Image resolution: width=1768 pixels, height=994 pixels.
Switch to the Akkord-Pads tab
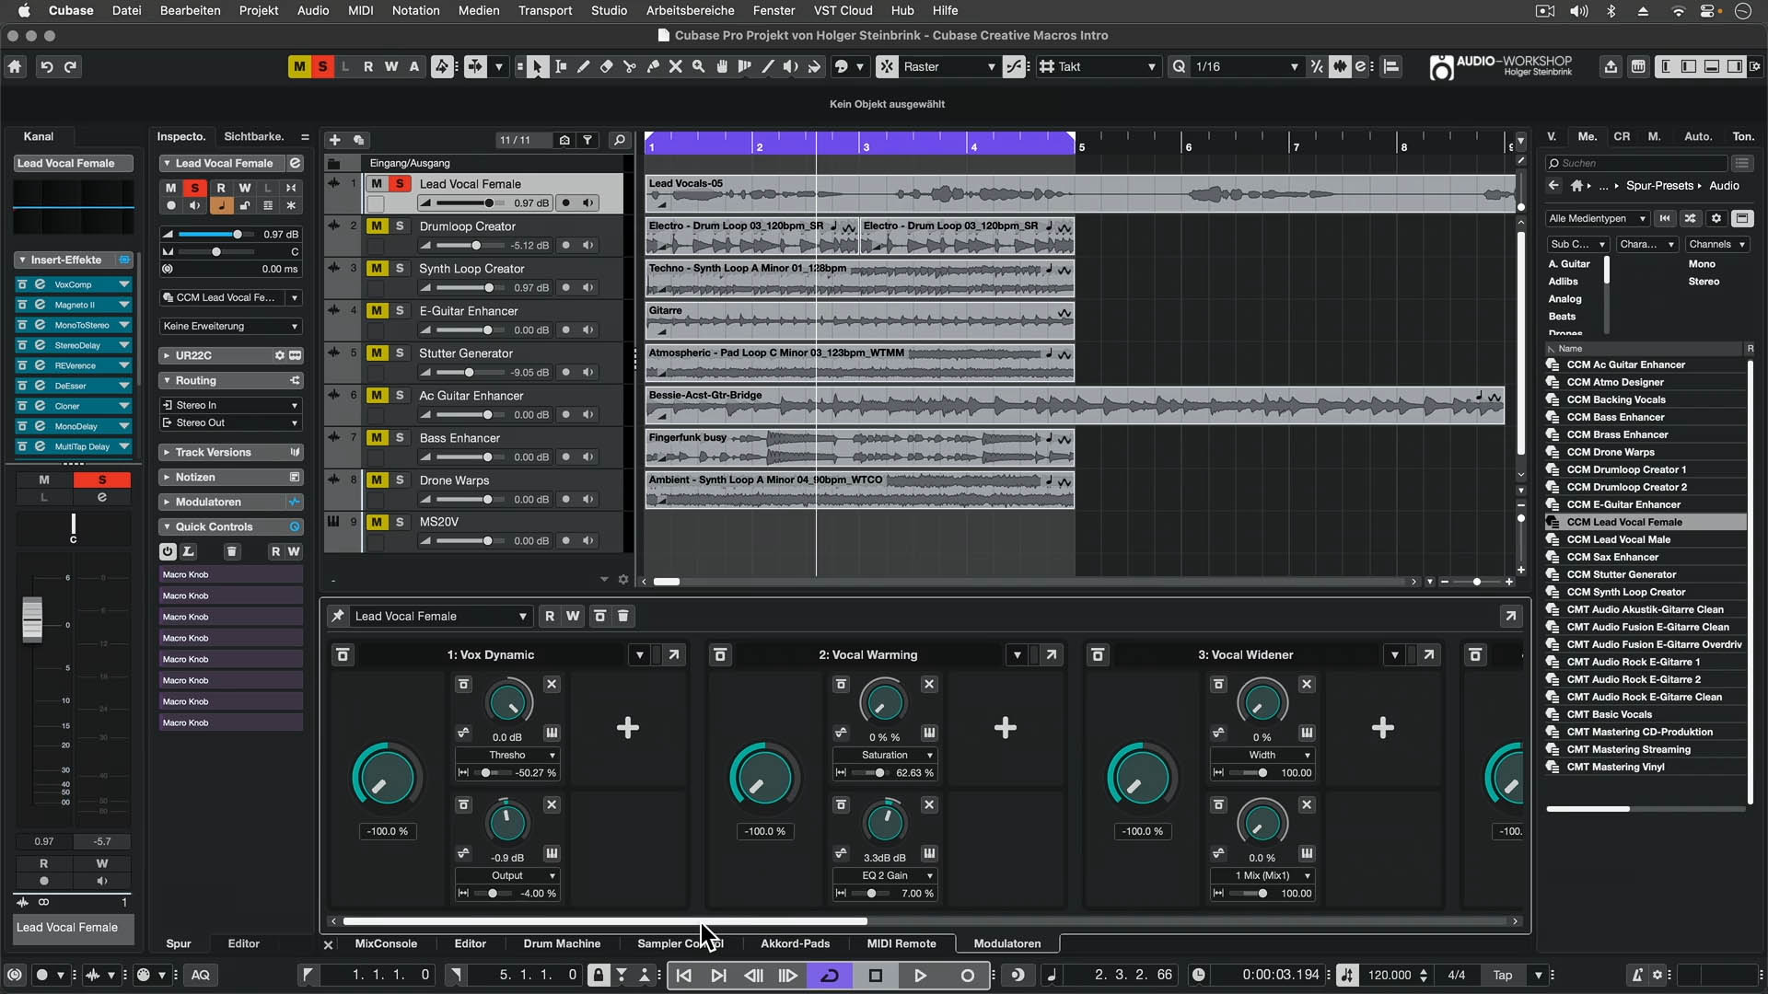tap(796, 943)
